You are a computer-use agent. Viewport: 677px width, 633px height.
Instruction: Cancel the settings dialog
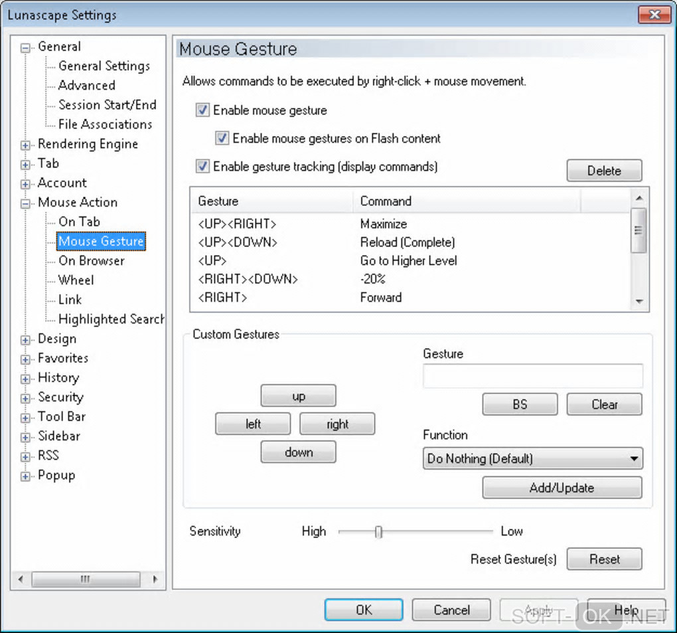pos(451,610)
